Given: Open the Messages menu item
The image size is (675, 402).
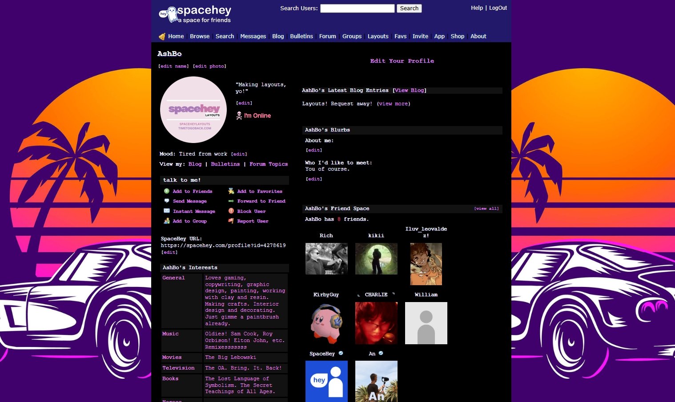Looking at the screenshot, I should click(253, 36).
